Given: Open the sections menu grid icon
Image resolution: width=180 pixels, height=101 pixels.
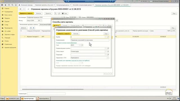Looking at the screenshot, I should [2, 5].
